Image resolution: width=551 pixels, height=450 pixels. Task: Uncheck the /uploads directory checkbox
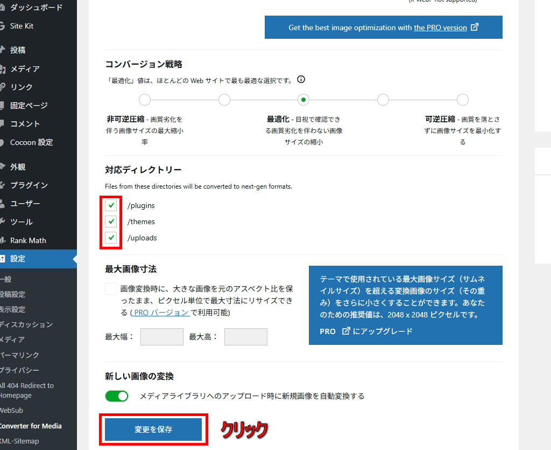[111, 238]
